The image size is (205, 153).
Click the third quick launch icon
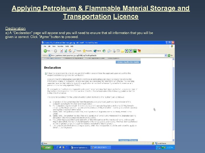point(63,147)
